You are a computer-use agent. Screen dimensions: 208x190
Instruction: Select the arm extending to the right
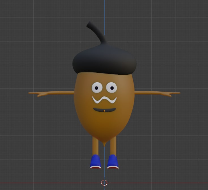point(157,93)
